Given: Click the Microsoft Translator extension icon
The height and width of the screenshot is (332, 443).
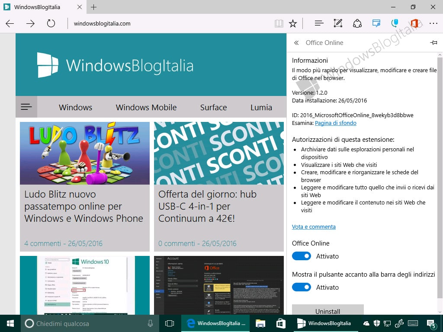Looking at the screenshot, I should coord(376,23).
